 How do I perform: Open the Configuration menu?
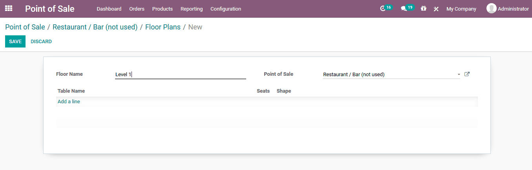tap(226, 9)
